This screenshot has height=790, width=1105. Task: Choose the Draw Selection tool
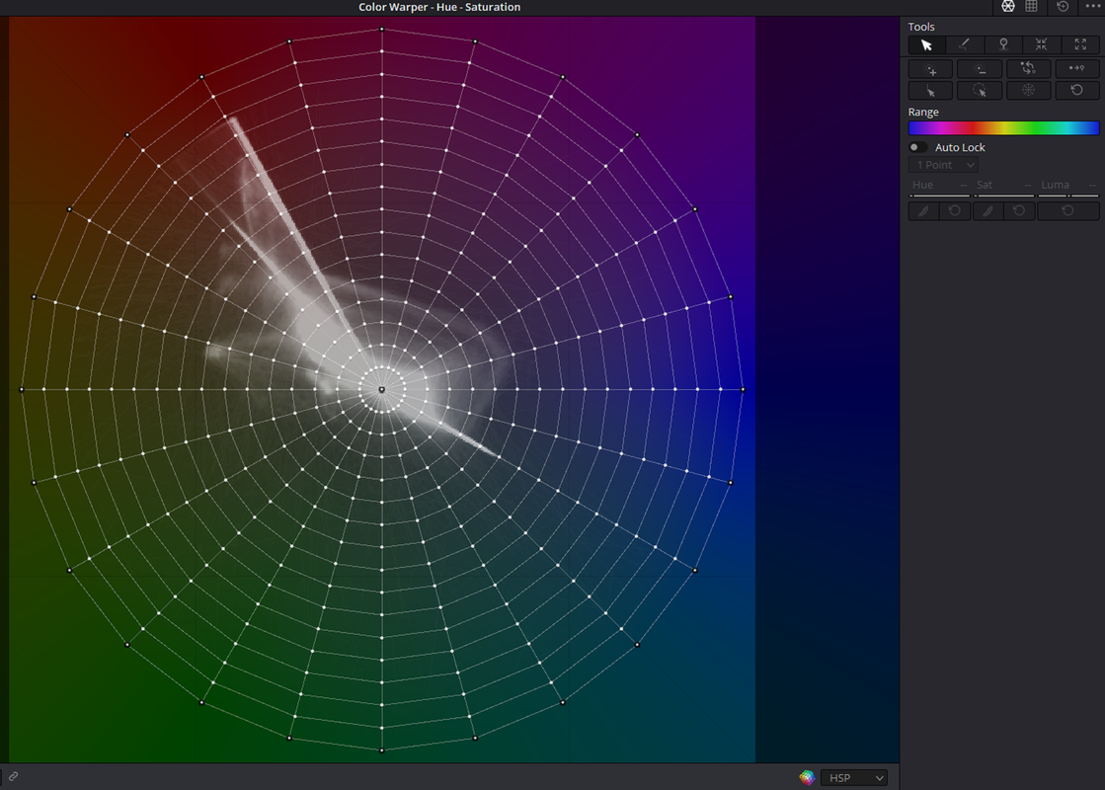965,45
